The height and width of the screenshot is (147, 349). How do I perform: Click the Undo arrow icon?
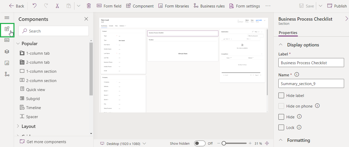(34, 6)
